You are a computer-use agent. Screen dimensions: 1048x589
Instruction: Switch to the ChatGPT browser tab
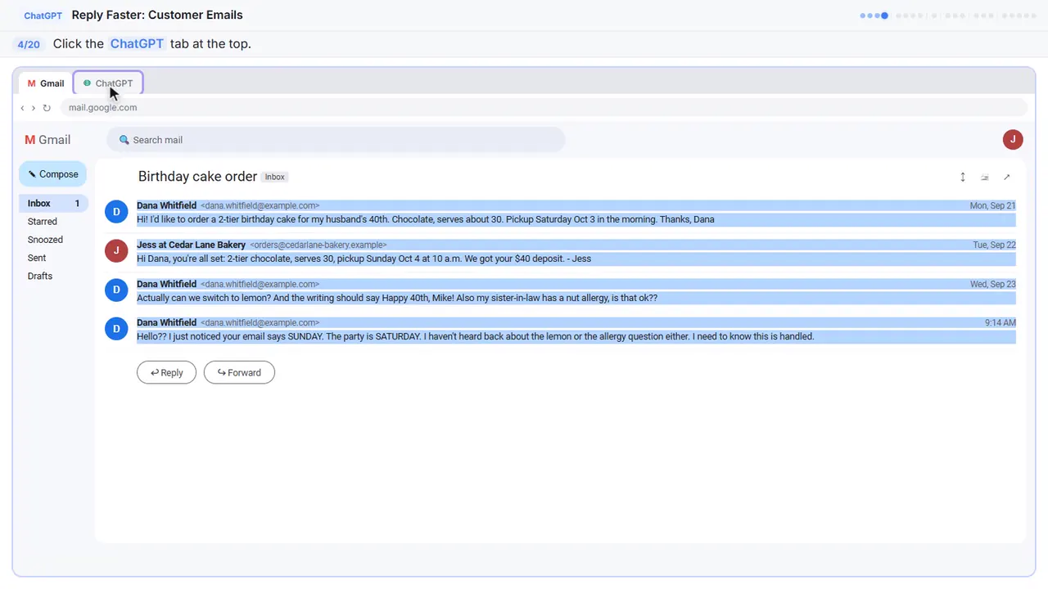(x=108, y=83)
